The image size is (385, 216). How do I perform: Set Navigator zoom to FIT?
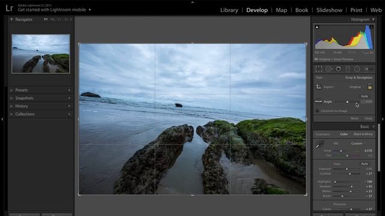coord(46,19)
